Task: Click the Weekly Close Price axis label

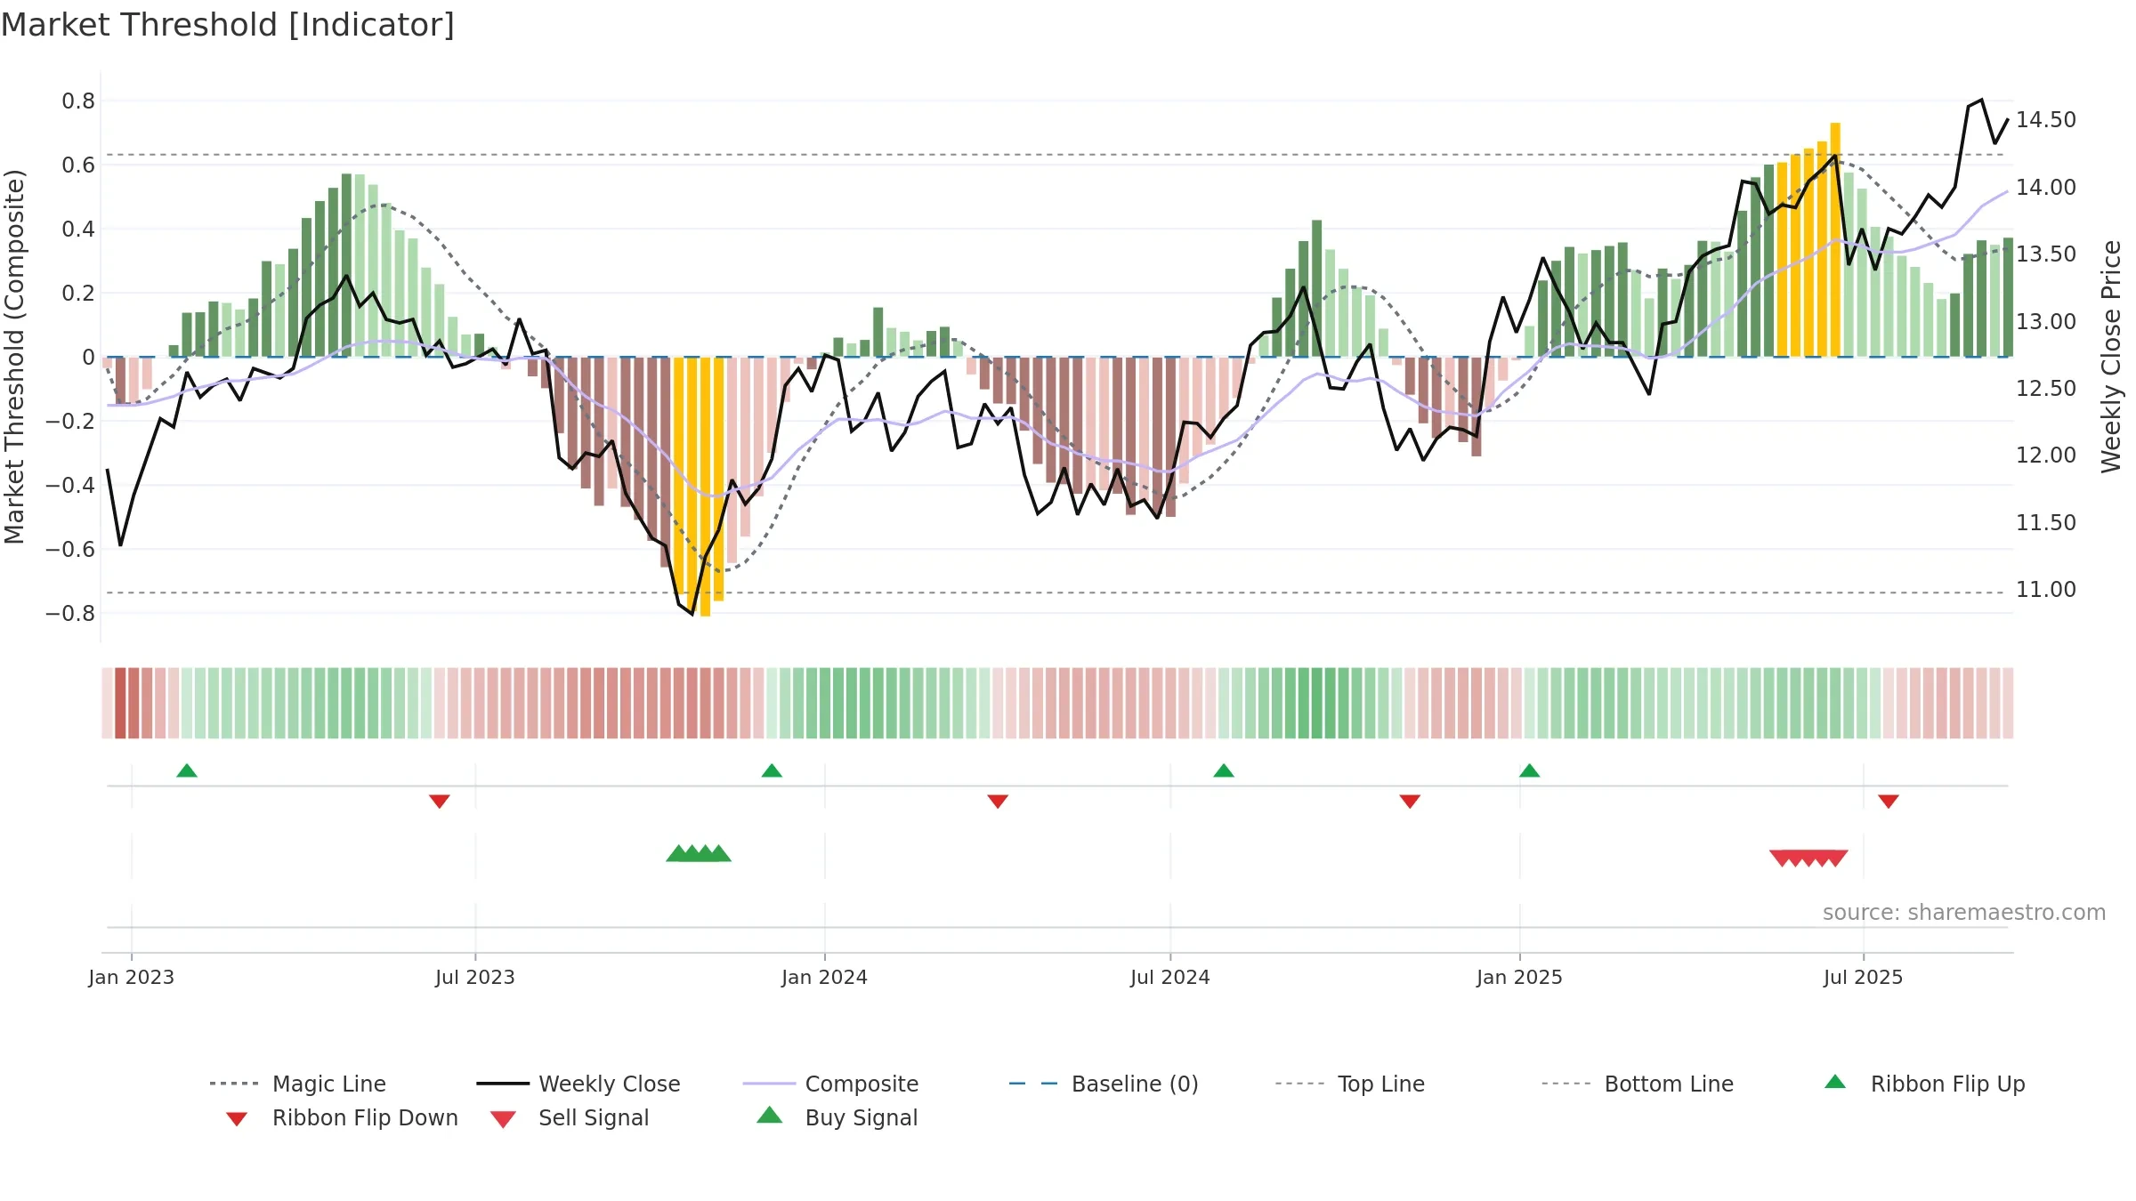Action: (2111, 357)
